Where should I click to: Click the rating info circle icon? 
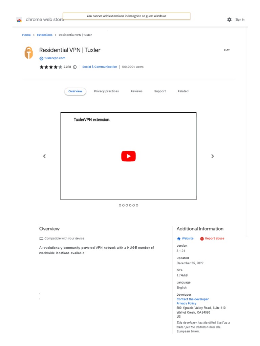click(x=75, y=67)
